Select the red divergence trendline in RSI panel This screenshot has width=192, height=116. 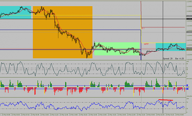tap(166, 100)
